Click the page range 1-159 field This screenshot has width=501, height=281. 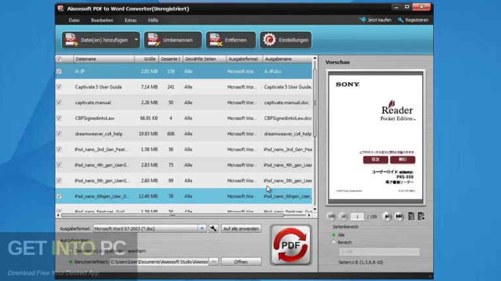(x=379, y=252)
